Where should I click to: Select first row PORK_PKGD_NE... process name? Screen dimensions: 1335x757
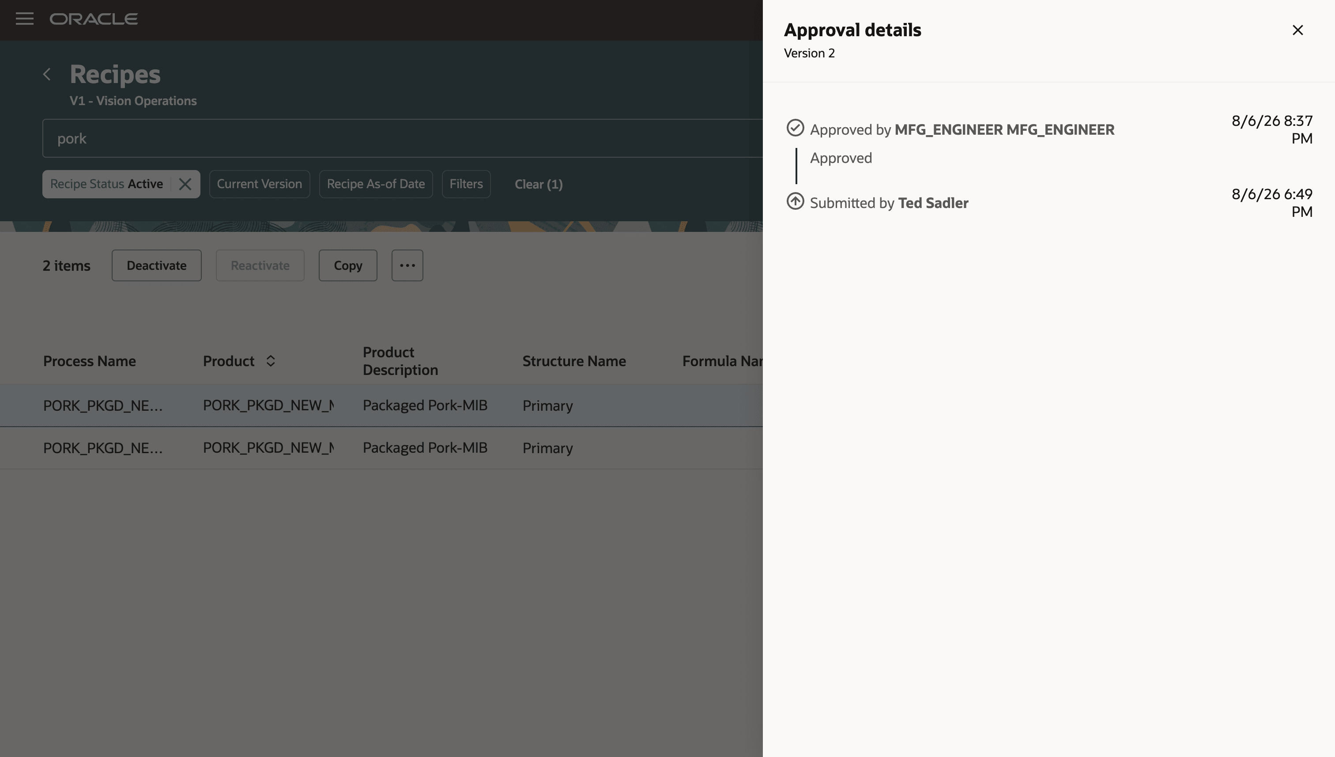click(103, 405)
